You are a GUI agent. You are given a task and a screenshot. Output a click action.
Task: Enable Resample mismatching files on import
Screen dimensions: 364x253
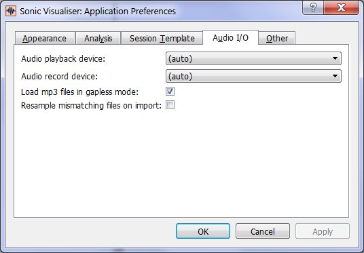tap(170, 105)
